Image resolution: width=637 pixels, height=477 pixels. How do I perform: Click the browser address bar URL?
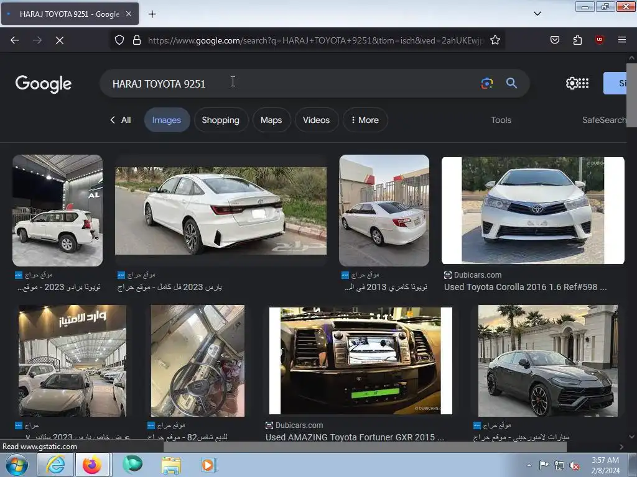315,40
